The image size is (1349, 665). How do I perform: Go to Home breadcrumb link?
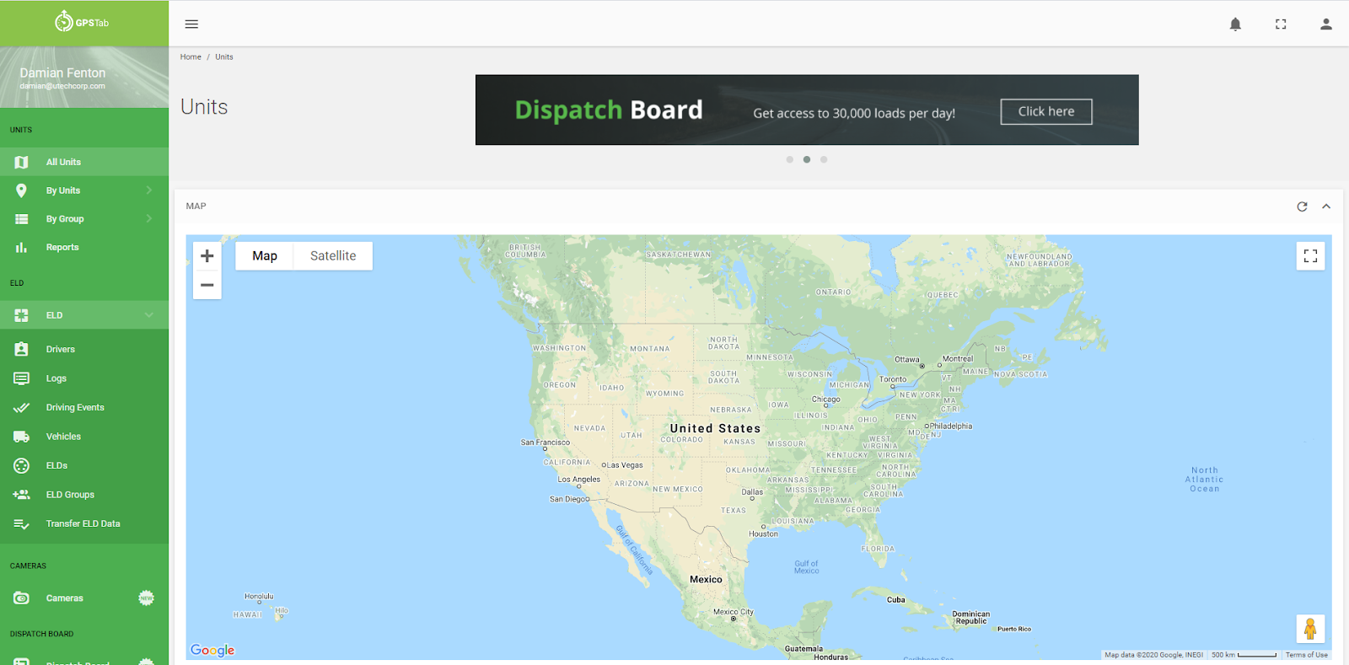click(x=191, y=57)
